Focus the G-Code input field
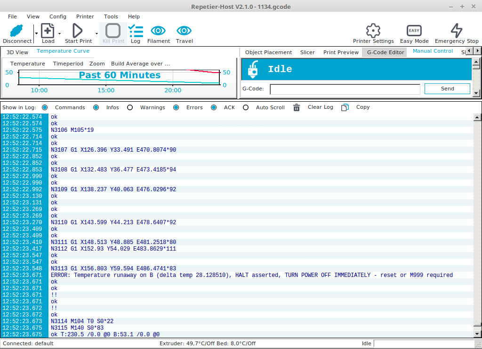The height and width of the screenshot is (349, 482). [x=345, y=89]
